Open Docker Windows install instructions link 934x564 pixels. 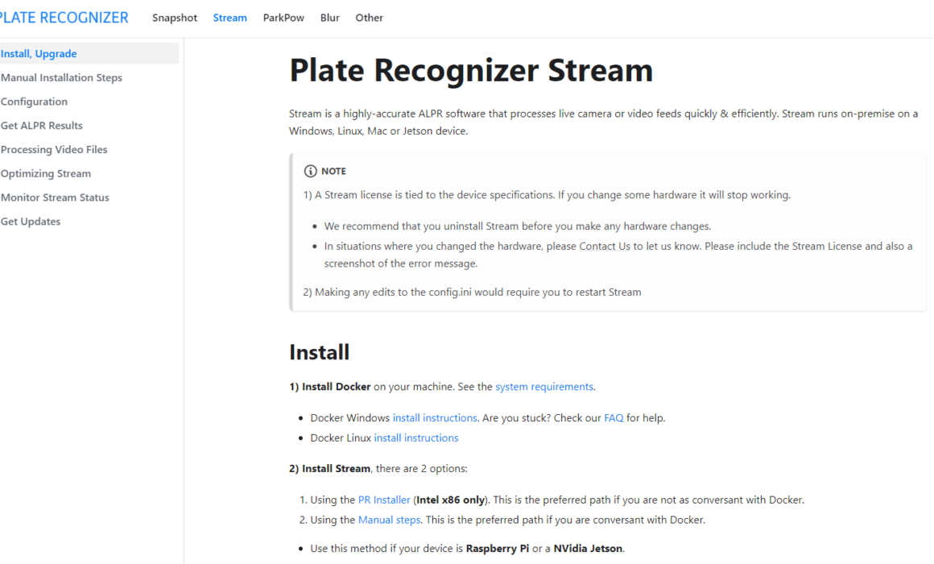(x=435, y=418)
